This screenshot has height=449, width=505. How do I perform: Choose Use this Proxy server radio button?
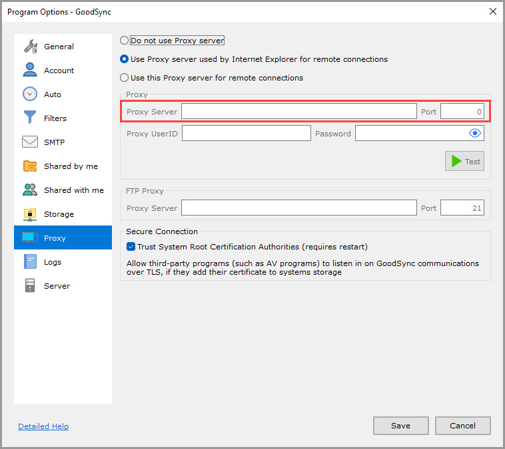[125, 78]
